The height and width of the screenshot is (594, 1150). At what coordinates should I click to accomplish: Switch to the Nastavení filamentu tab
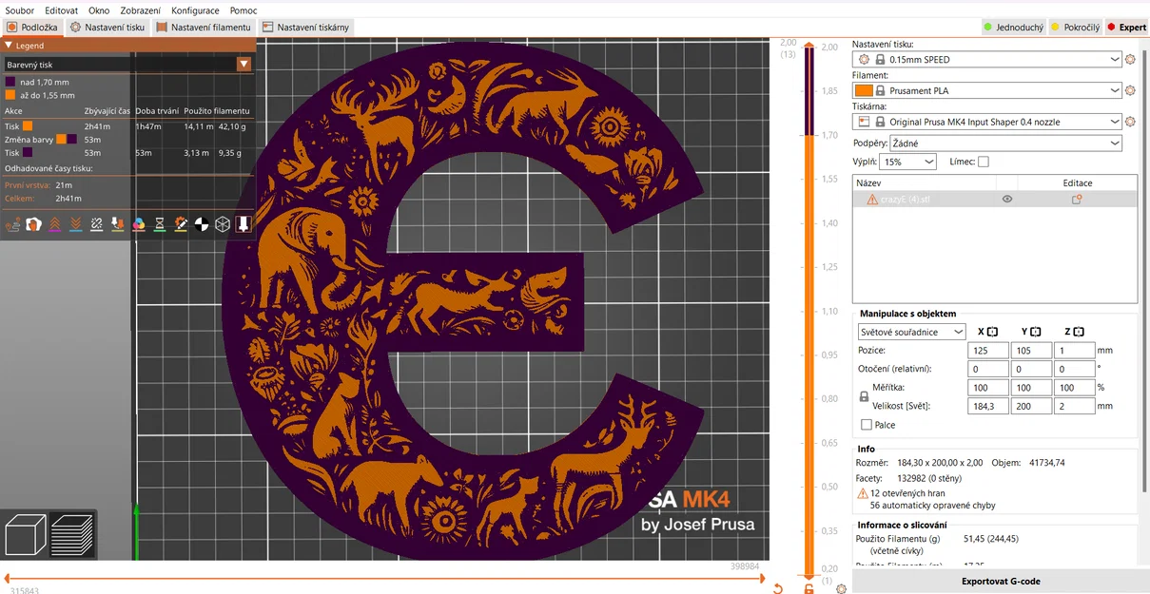coord(204,28)
